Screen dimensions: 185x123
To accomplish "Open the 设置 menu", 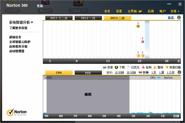I will [119, 11].
